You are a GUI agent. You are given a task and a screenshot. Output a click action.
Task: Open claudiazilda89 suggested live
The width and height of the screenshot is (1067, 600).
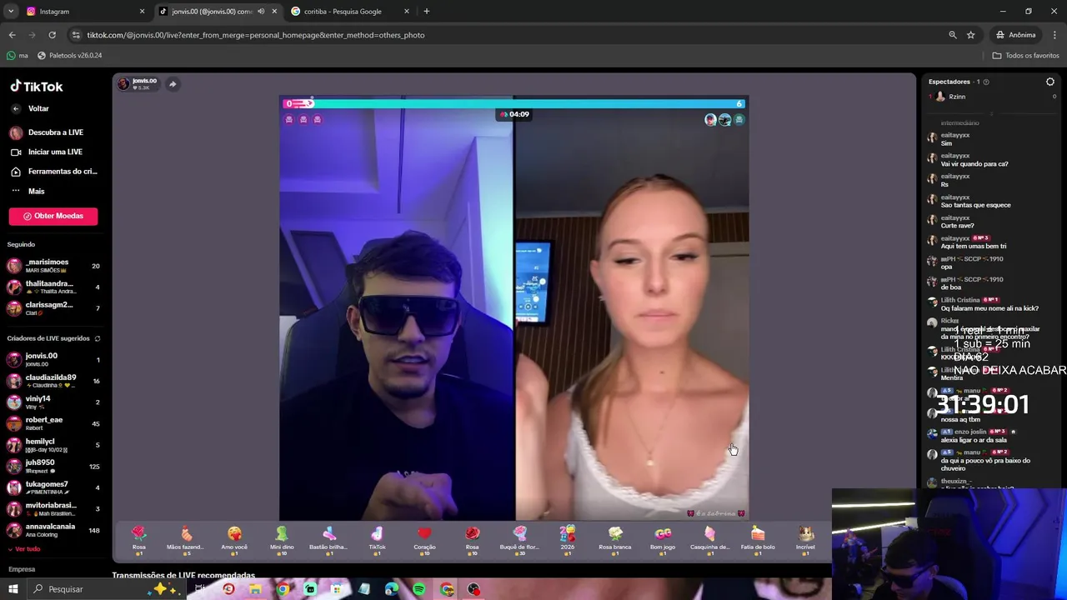point(53,381)
